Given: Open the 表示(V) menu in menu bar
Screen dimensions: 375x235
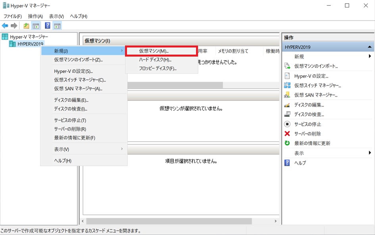Looking at the screenshot, I should 56,16.
